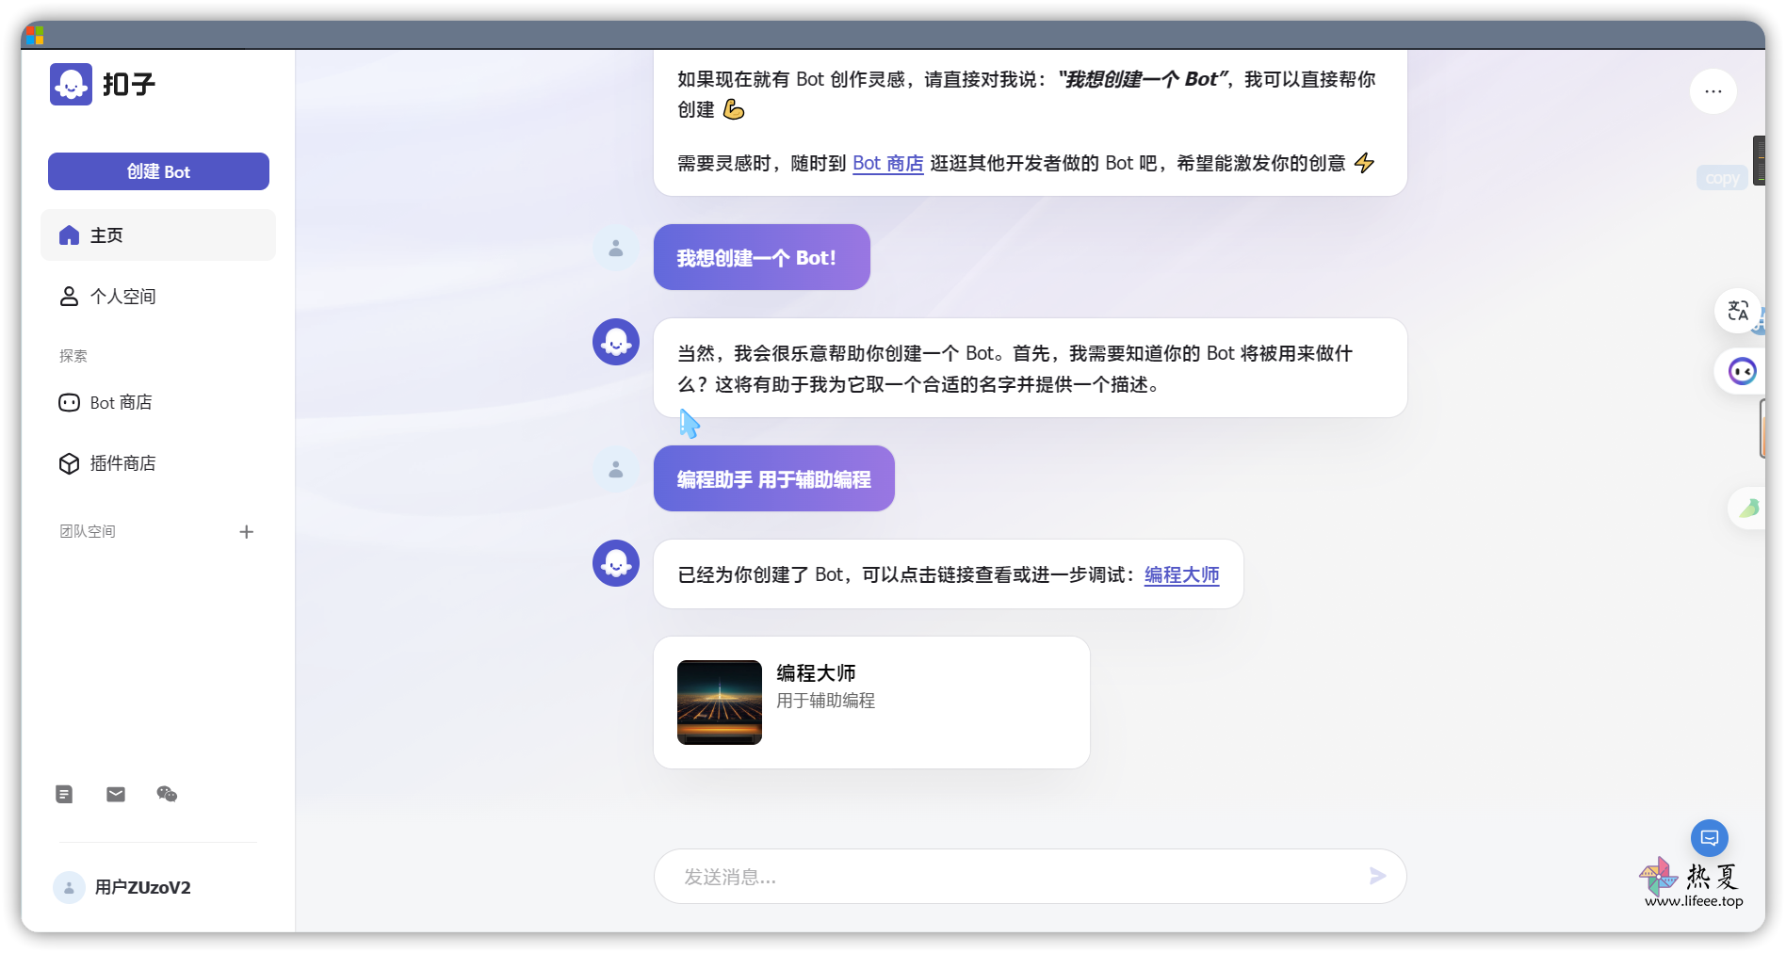Click the 扣子 logo icon
Viewport: 1786px width, 953px height.
click(x=71, y=85)
